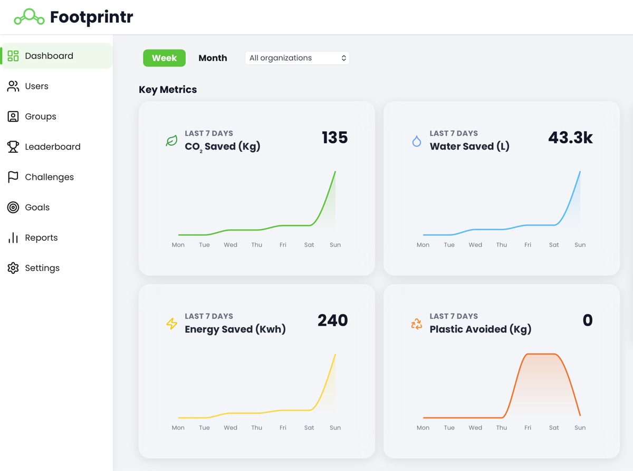Click the green CO2 line chart

pos(257,203)
